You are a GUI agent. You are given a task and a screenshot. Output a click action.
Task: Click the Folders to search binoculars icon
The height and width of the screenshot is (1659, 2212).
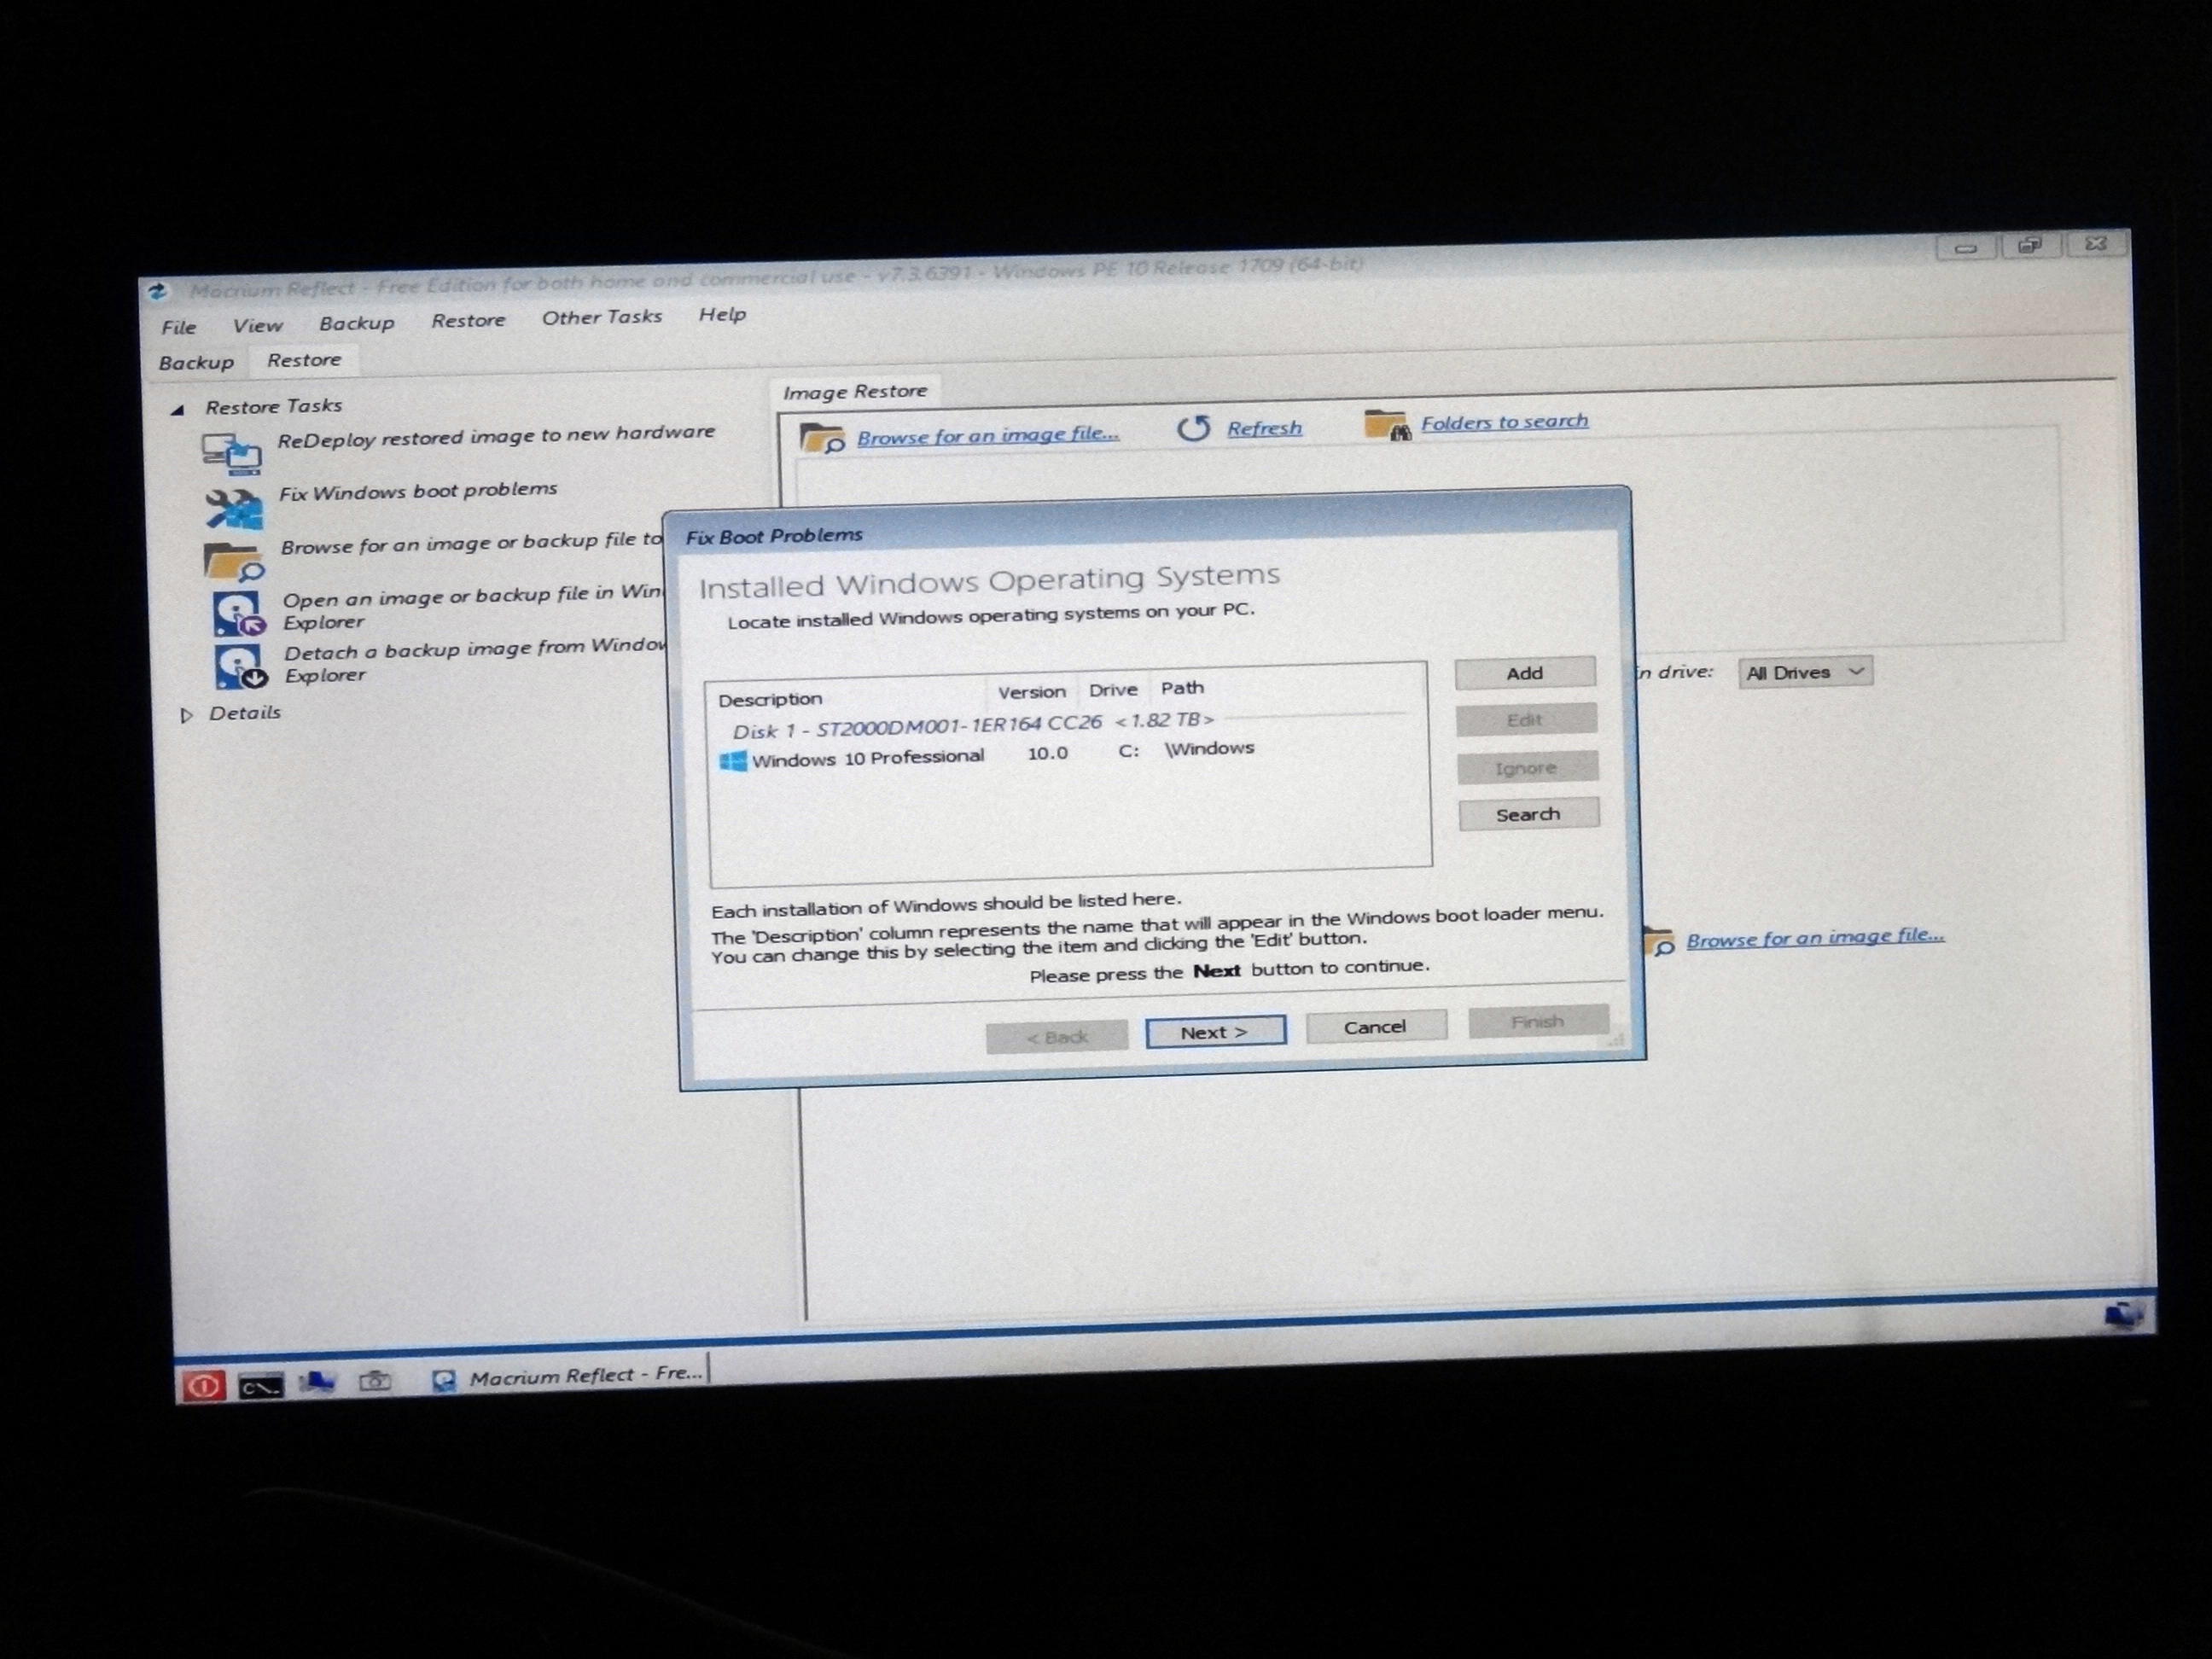(x=1388, y=425)
